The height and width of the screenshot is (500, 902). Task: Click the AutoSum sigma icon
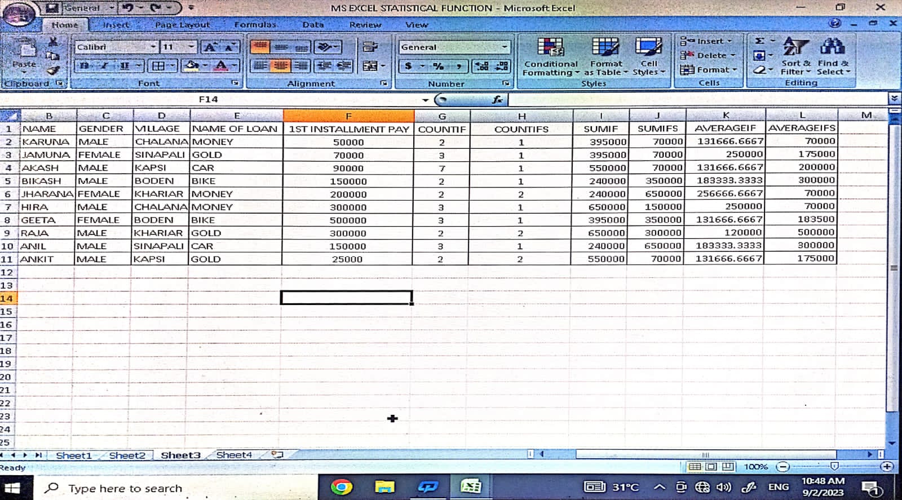[x=760, y=41]
